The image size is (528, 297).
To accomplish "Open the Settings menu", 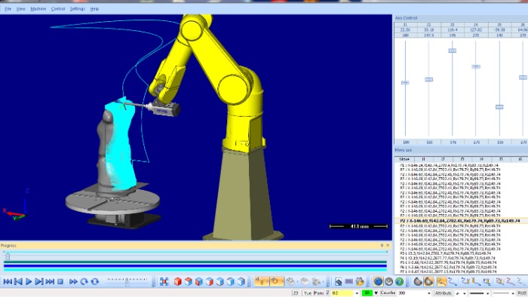I will pos(77,9).
